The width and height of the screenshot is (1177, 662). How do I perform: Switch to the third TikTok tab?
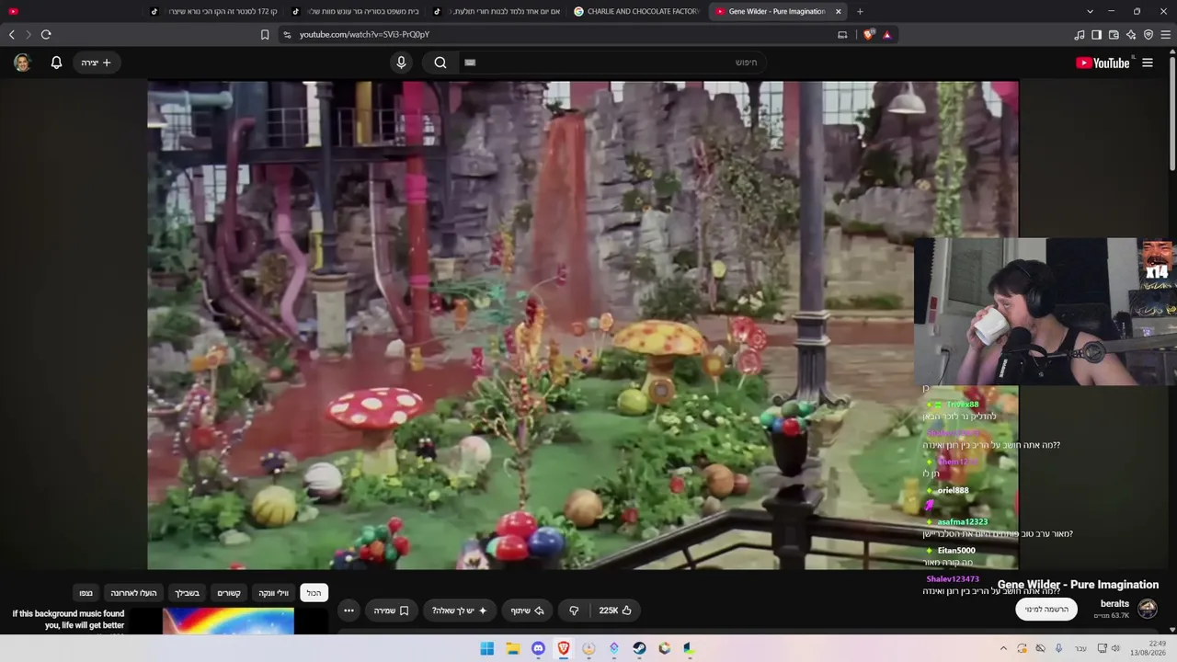tap(497, 11)
